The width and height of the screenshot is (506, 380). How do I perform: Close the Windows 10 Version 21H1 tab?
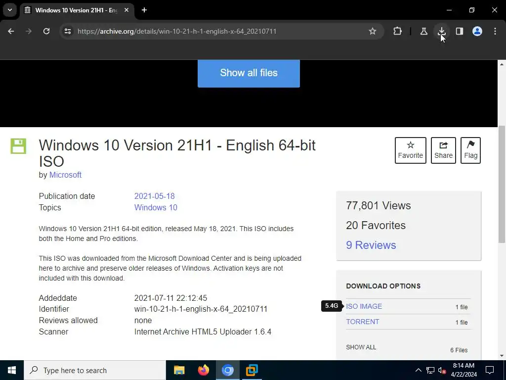126,10
